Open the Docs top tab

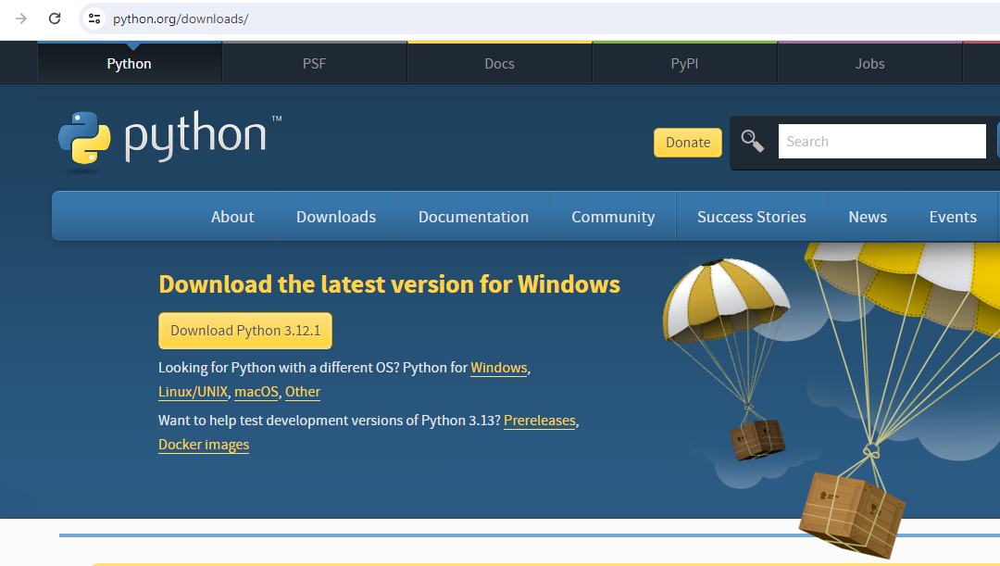[x=499, y=64]
